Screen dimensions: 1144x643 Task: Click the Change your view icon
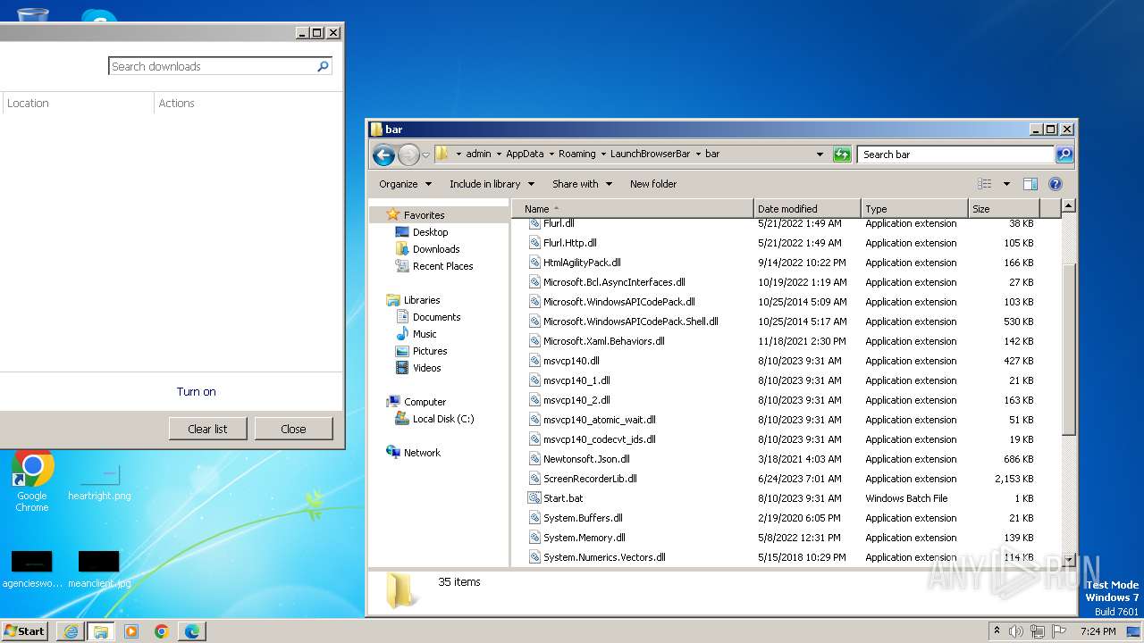click(985, 184)
